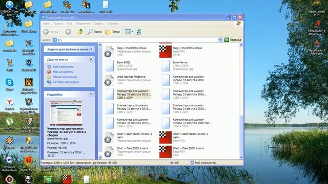Open the StarCraft Brood War desktop icon
This screenshot has height=184, width=328.
click(x=29, y=48)
